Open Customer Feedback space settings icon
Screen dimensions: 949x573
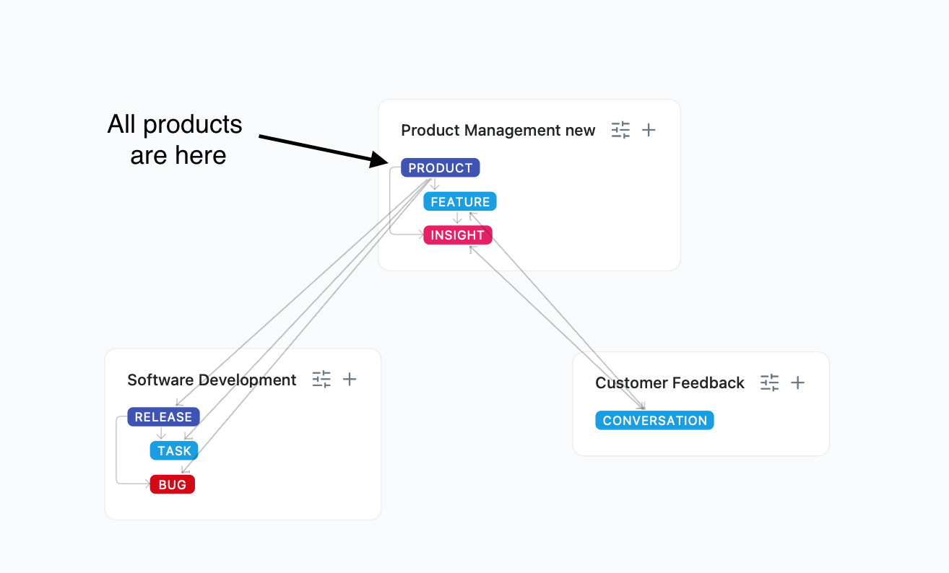coord(770,382)
